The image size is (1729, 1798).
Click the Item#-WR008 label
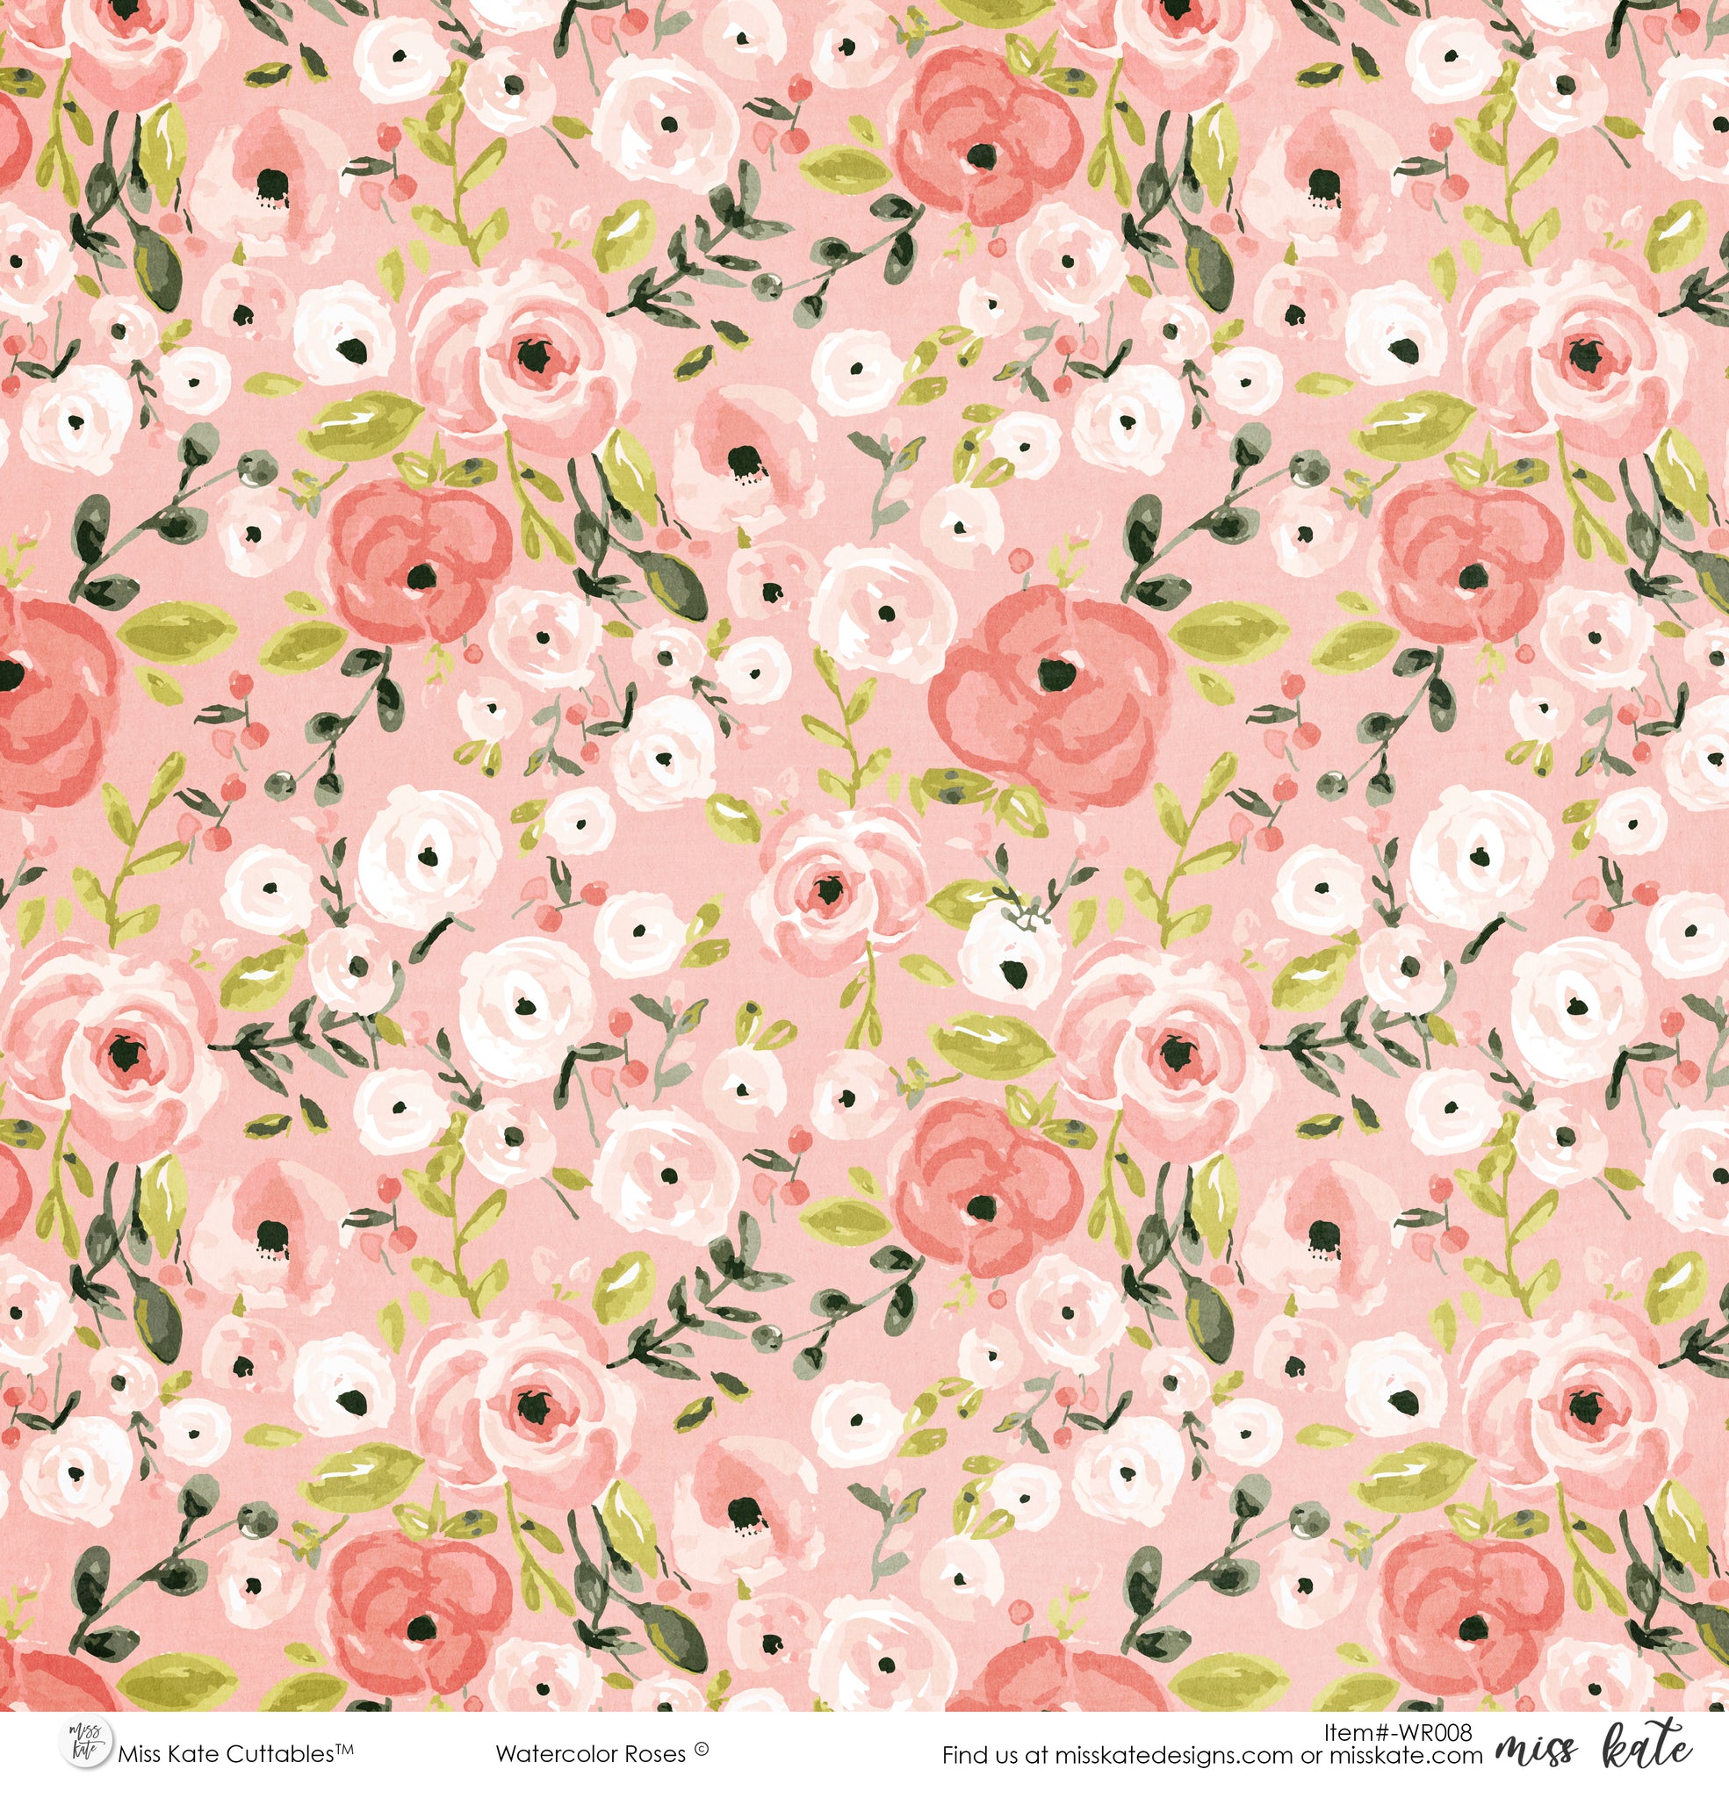pyautogui.click(x=1399, y=1732)
